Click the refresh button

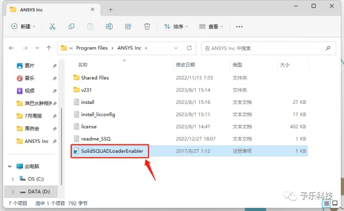pos(189,48)
